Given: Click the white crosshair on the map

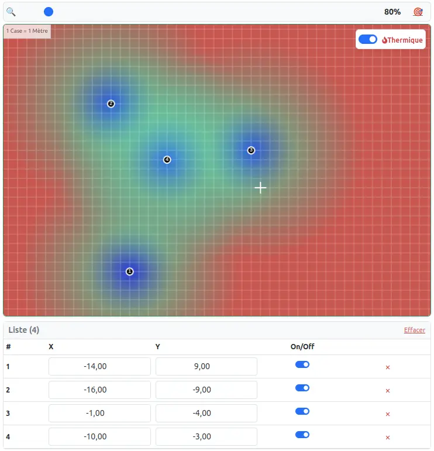Looking at the screenshot, I should 260,188.
